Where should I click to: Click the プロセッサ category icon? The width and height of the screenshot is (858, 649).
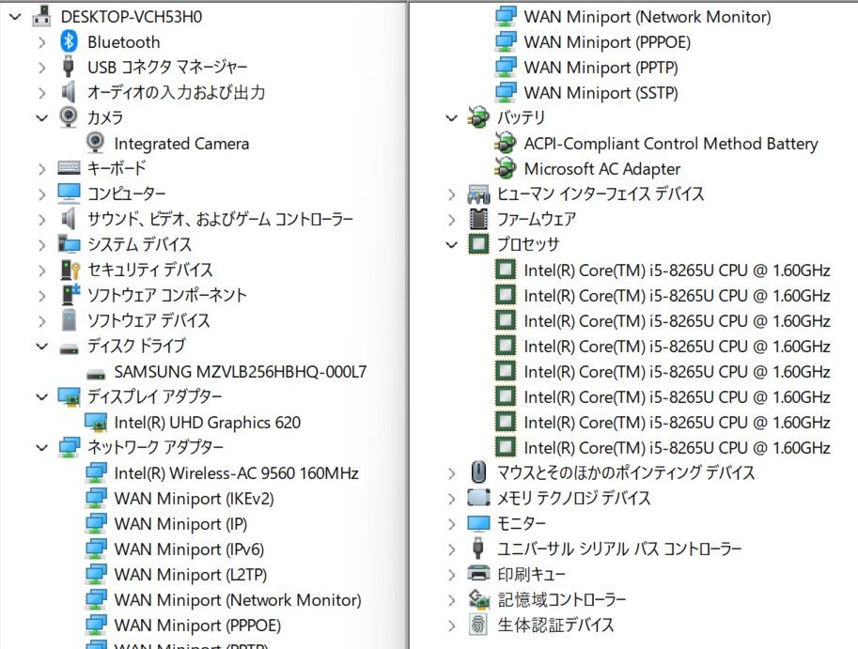click(x=478, y=244)
